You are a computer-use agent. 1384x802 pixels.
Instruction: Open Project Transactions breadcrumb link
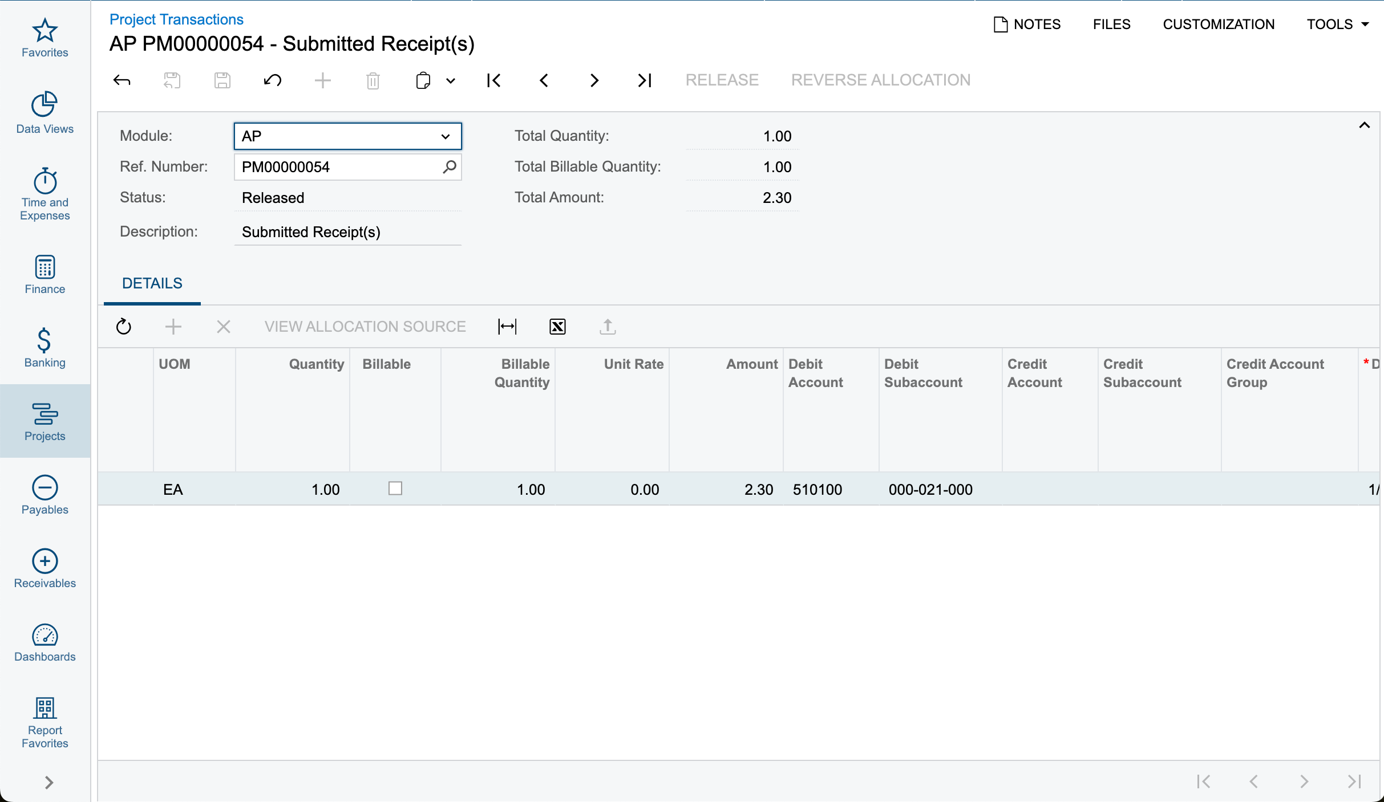coord(176,19)
